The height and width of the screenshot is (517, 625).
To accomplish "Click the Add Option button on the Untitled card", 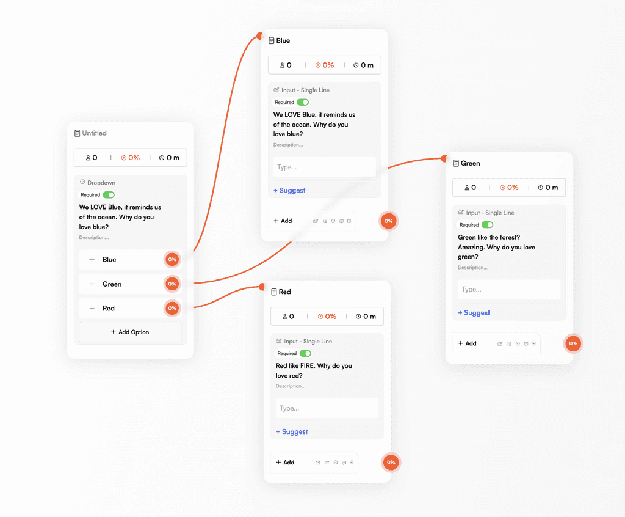I will click(x=130, y=332).
